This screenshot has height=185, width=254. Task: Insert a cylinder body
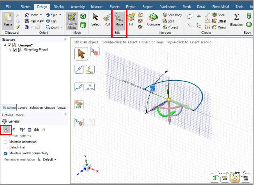(x=249, y=16)
